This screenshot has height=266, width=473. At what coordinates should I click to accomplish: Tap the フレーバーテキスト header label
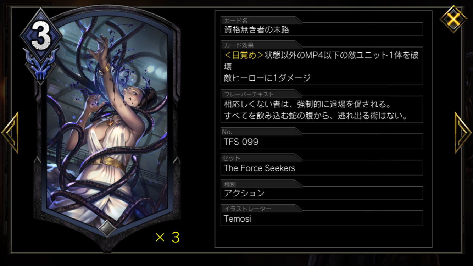click(x=249, y=94)
